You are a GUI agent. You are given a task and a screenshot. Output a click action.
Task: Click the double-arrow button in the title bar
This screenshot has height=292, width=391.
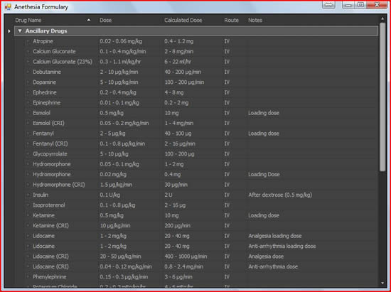328,5
